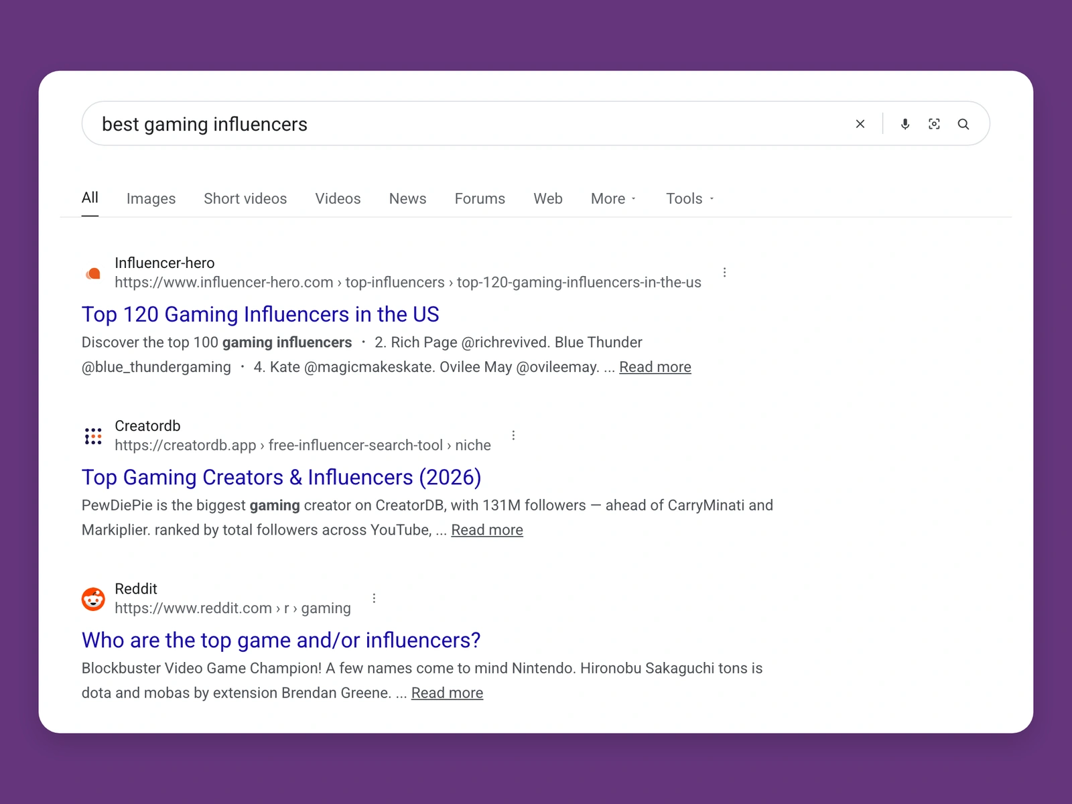Switch to the Forums tab
Image resolution: width=1072 pixels, height=804 pixels.
480,198
